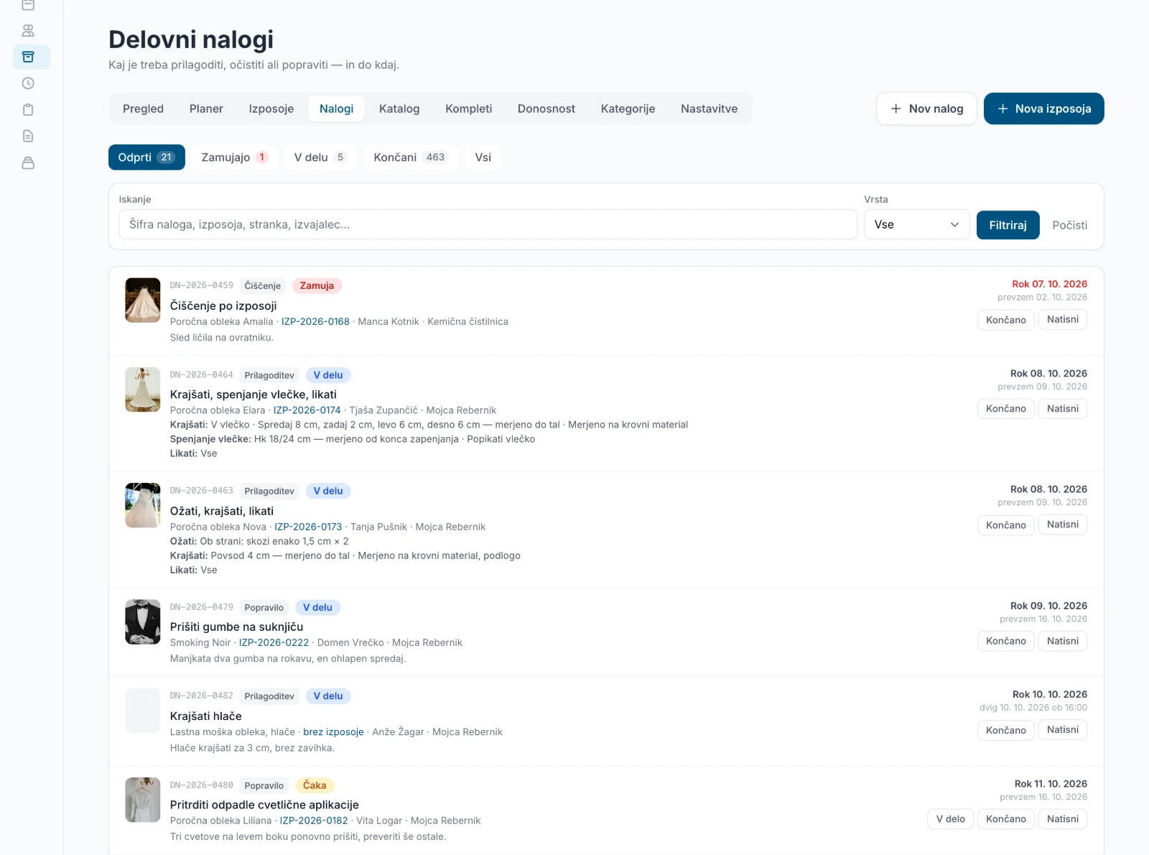Screen dimensions: 1149x855
Task: Clear filters with Počisti
Action: (1069, 225)
